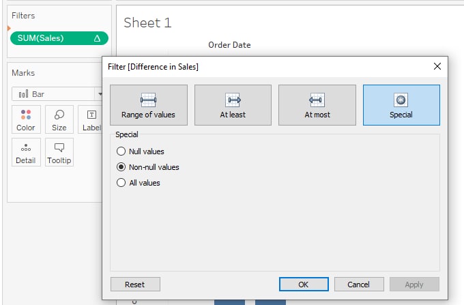464x305 pixels.
Task: Select the Special filter mode
Action: (401, 105)
